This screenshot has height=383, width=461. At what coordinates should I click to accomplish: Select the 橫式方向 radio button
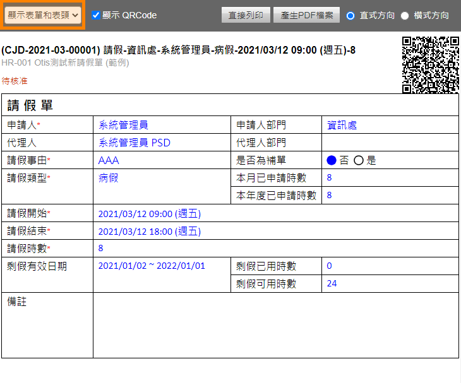[405, 16]
